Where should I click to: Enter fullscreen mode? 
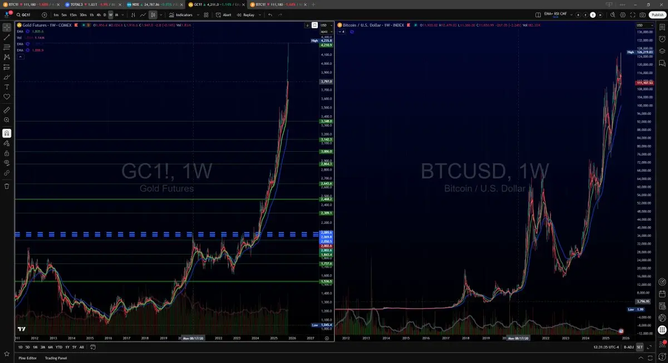[633, 14]
